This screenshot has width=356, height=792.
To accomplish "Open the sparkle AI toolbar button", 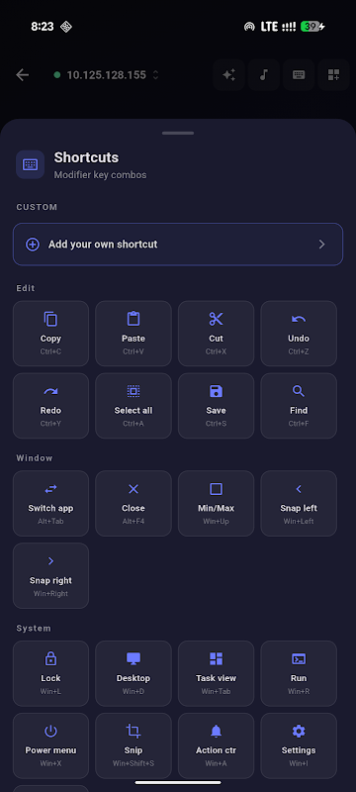I will [x=229, y=75].
